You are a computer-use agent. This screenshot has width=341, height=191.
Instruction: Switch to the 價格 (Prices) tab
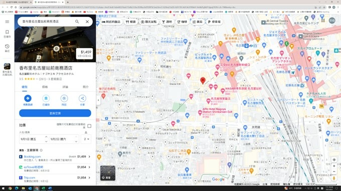click(45, 86)
